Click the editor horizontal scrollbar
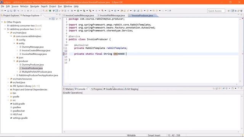Screen dimensions: 244x137 click(153, 84)
